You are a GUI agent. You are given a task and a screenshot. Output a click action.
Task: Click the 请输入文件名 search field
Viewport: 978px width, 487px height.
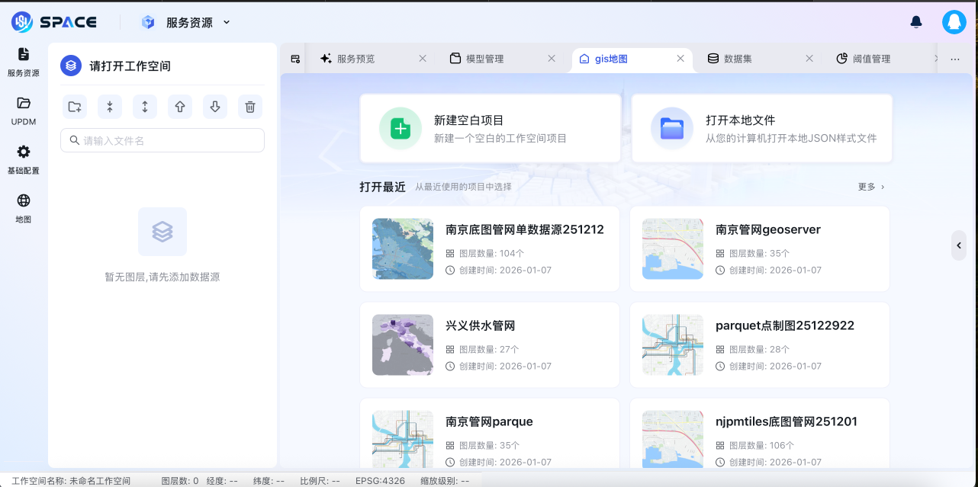(x=162, y=140)
